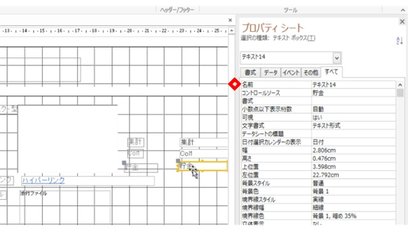Click the property sheet vertical scrollbar thumb

pyautogui.click(x=400, y=93)
